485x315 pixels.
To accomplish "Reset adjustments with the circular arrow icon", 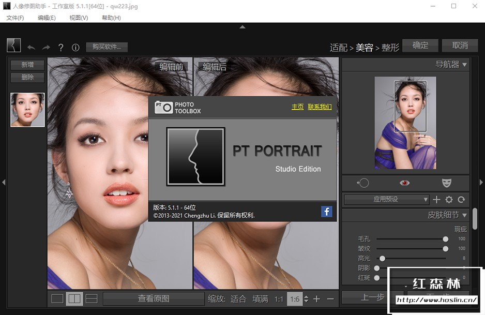I will coord(461,200).
